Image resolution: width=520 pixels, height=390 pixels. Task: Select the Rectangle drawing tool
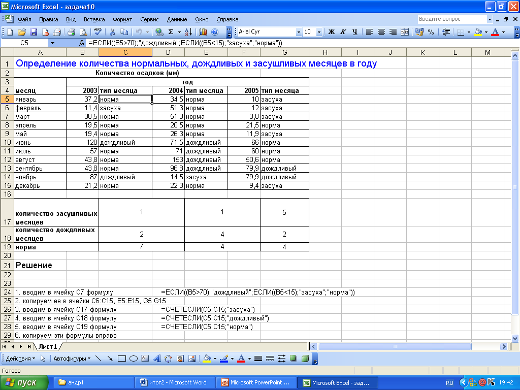pyautogui.click(x=122, y=359)
